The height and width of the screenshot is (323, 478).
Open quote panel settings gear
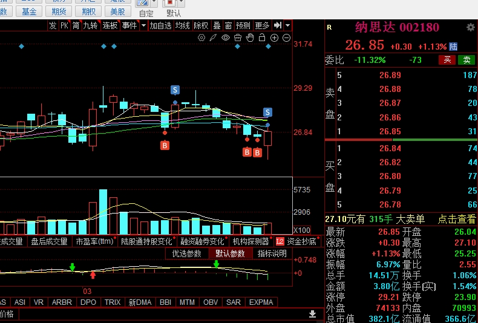(470, 27)
